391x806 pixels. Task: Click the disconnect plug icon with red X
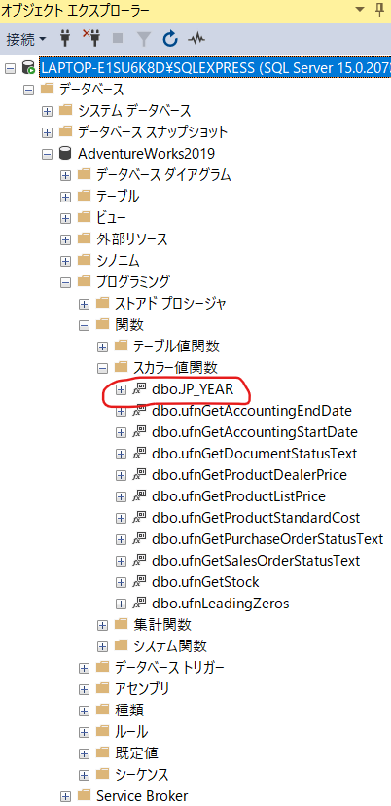[x=91, y=38]
